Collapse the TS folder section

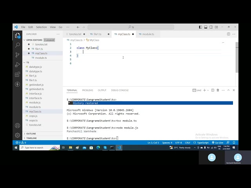tap(43, 62)
